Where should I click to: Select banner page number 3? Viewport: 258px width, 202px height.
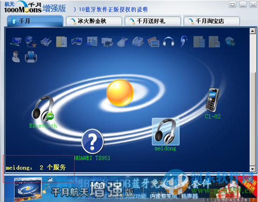click(223, 200)
